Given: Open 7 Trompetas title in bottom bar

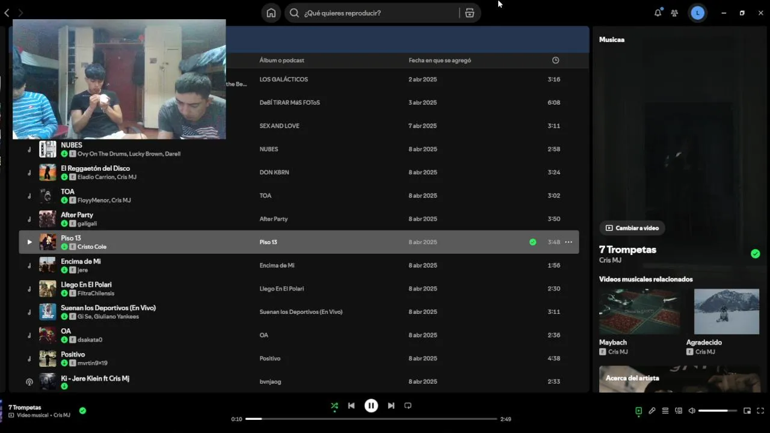Looking at the screenshot, I should (25, 407).
